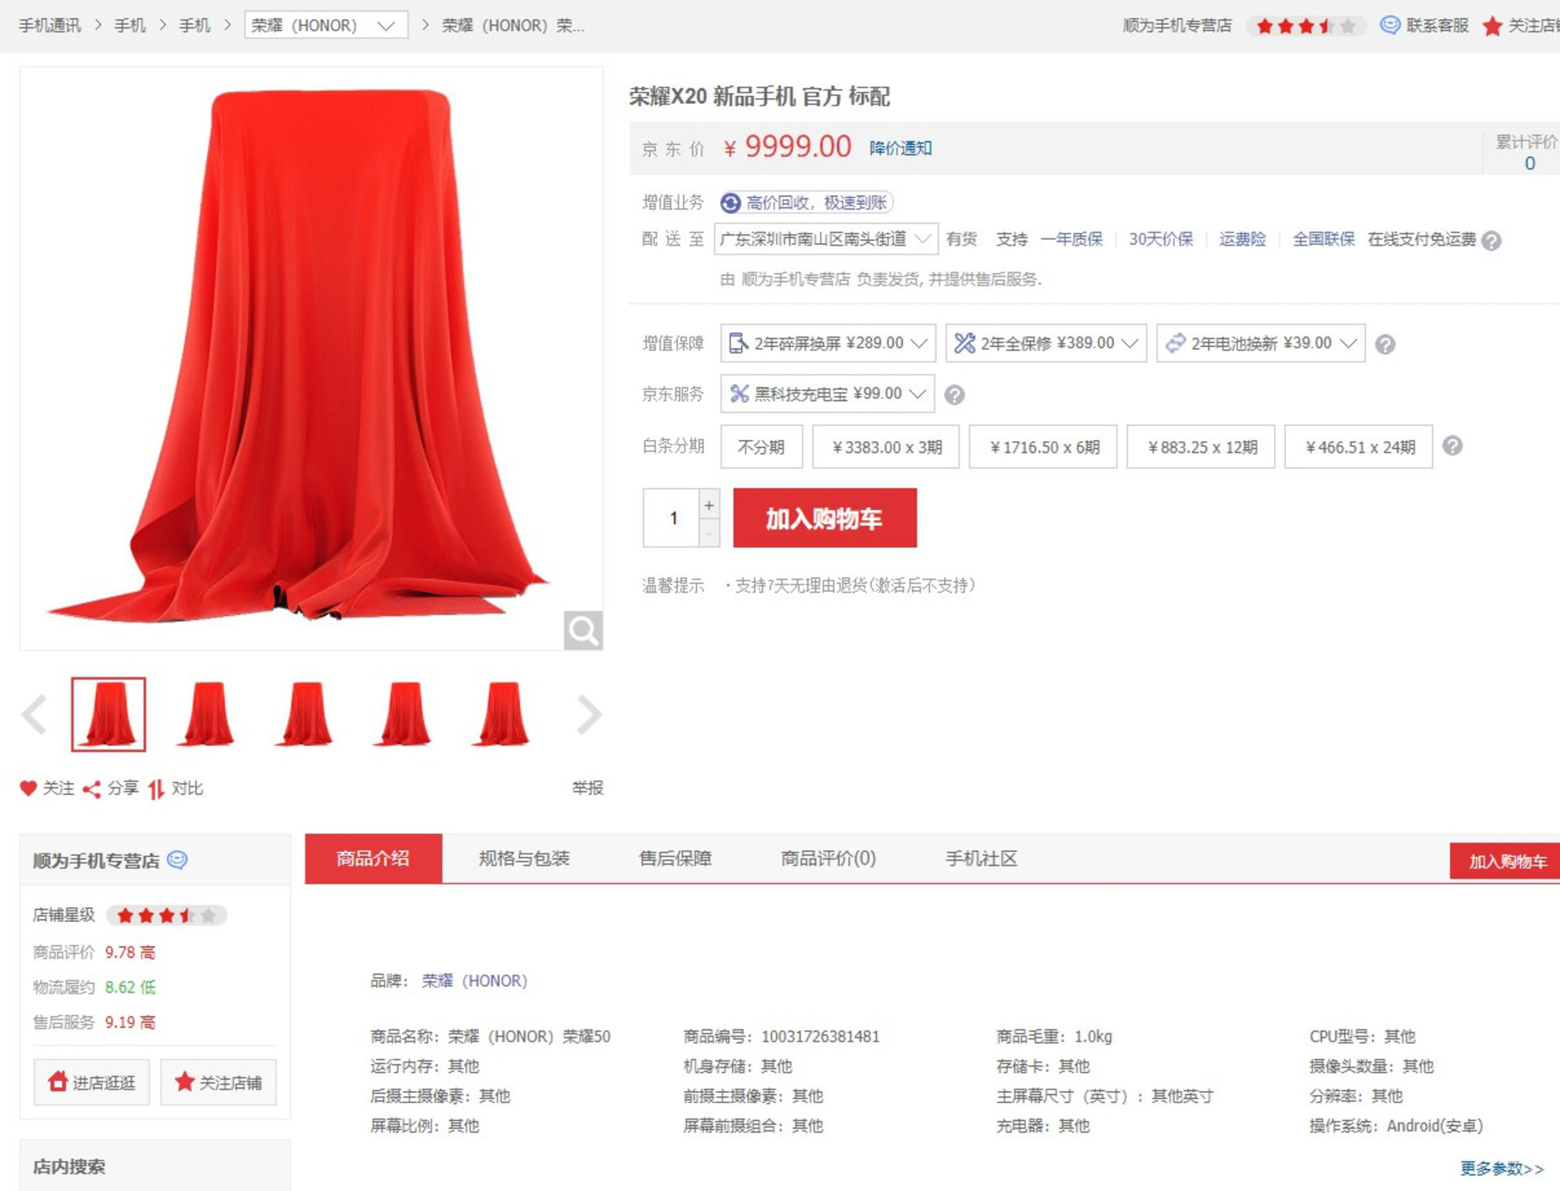Viewport: 1560px width, 1191px height.
Task: Click 荣耀 (HONOR) brand link
Action: [474, 980]
